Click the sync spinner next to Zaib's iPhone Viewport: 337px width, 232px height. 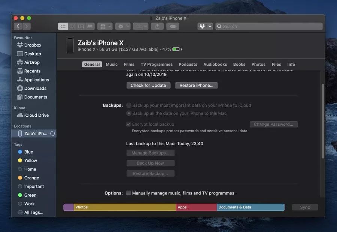point(52,134)
